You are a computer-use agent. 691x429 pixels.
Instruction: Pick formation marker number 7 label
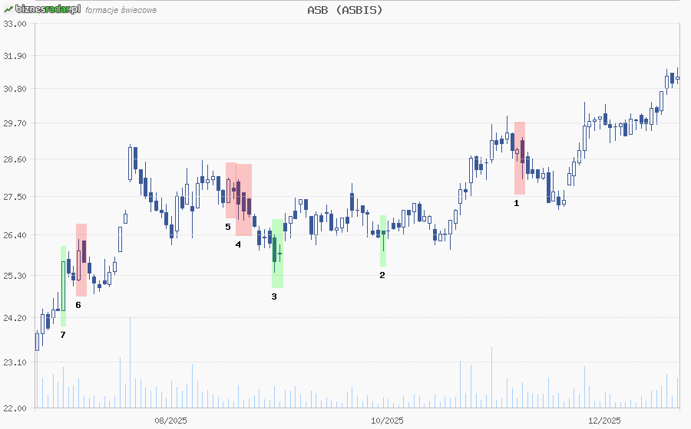coord(63,335)
